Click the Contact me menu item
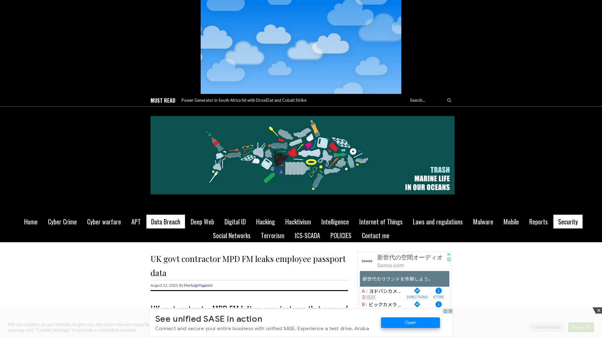The width and height of the screenshot is (602, 338). click(x=375, y=235)
